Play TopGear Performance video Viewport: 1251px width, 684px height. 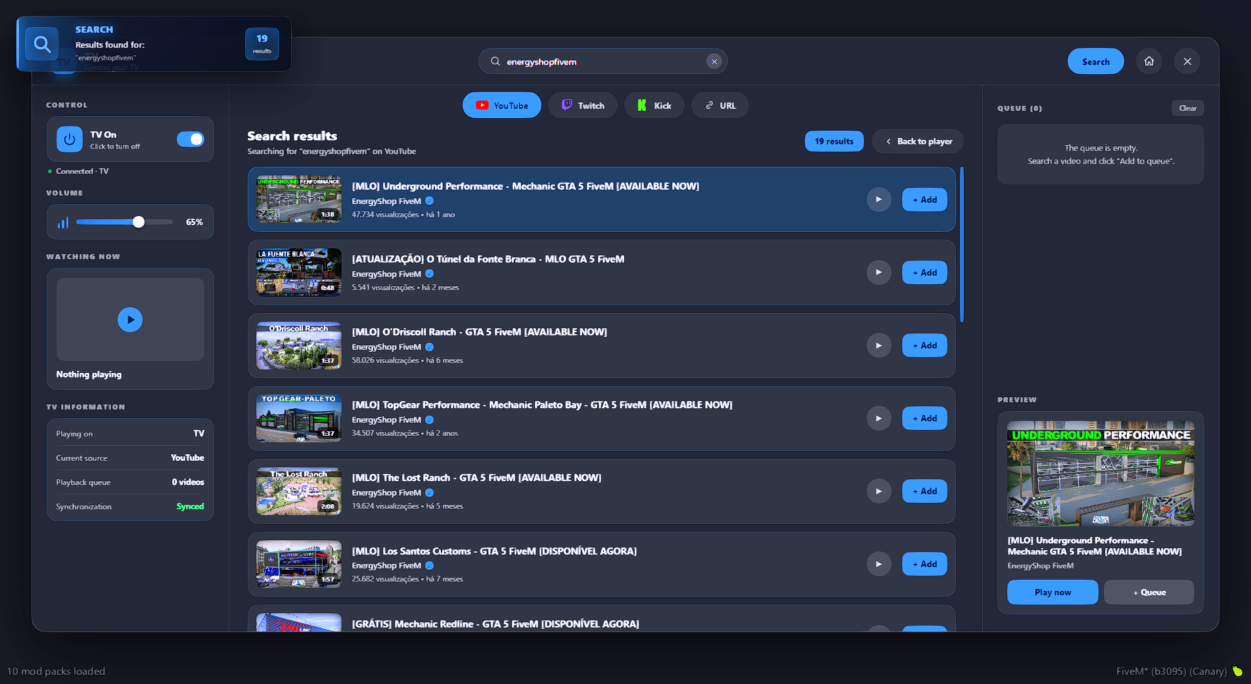tap(878, 418)
